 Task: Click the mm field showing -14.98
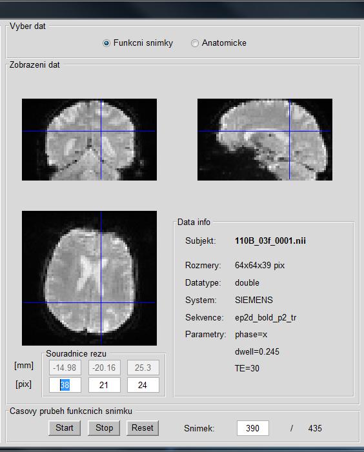pyautogui.click(x=65, y=368)
